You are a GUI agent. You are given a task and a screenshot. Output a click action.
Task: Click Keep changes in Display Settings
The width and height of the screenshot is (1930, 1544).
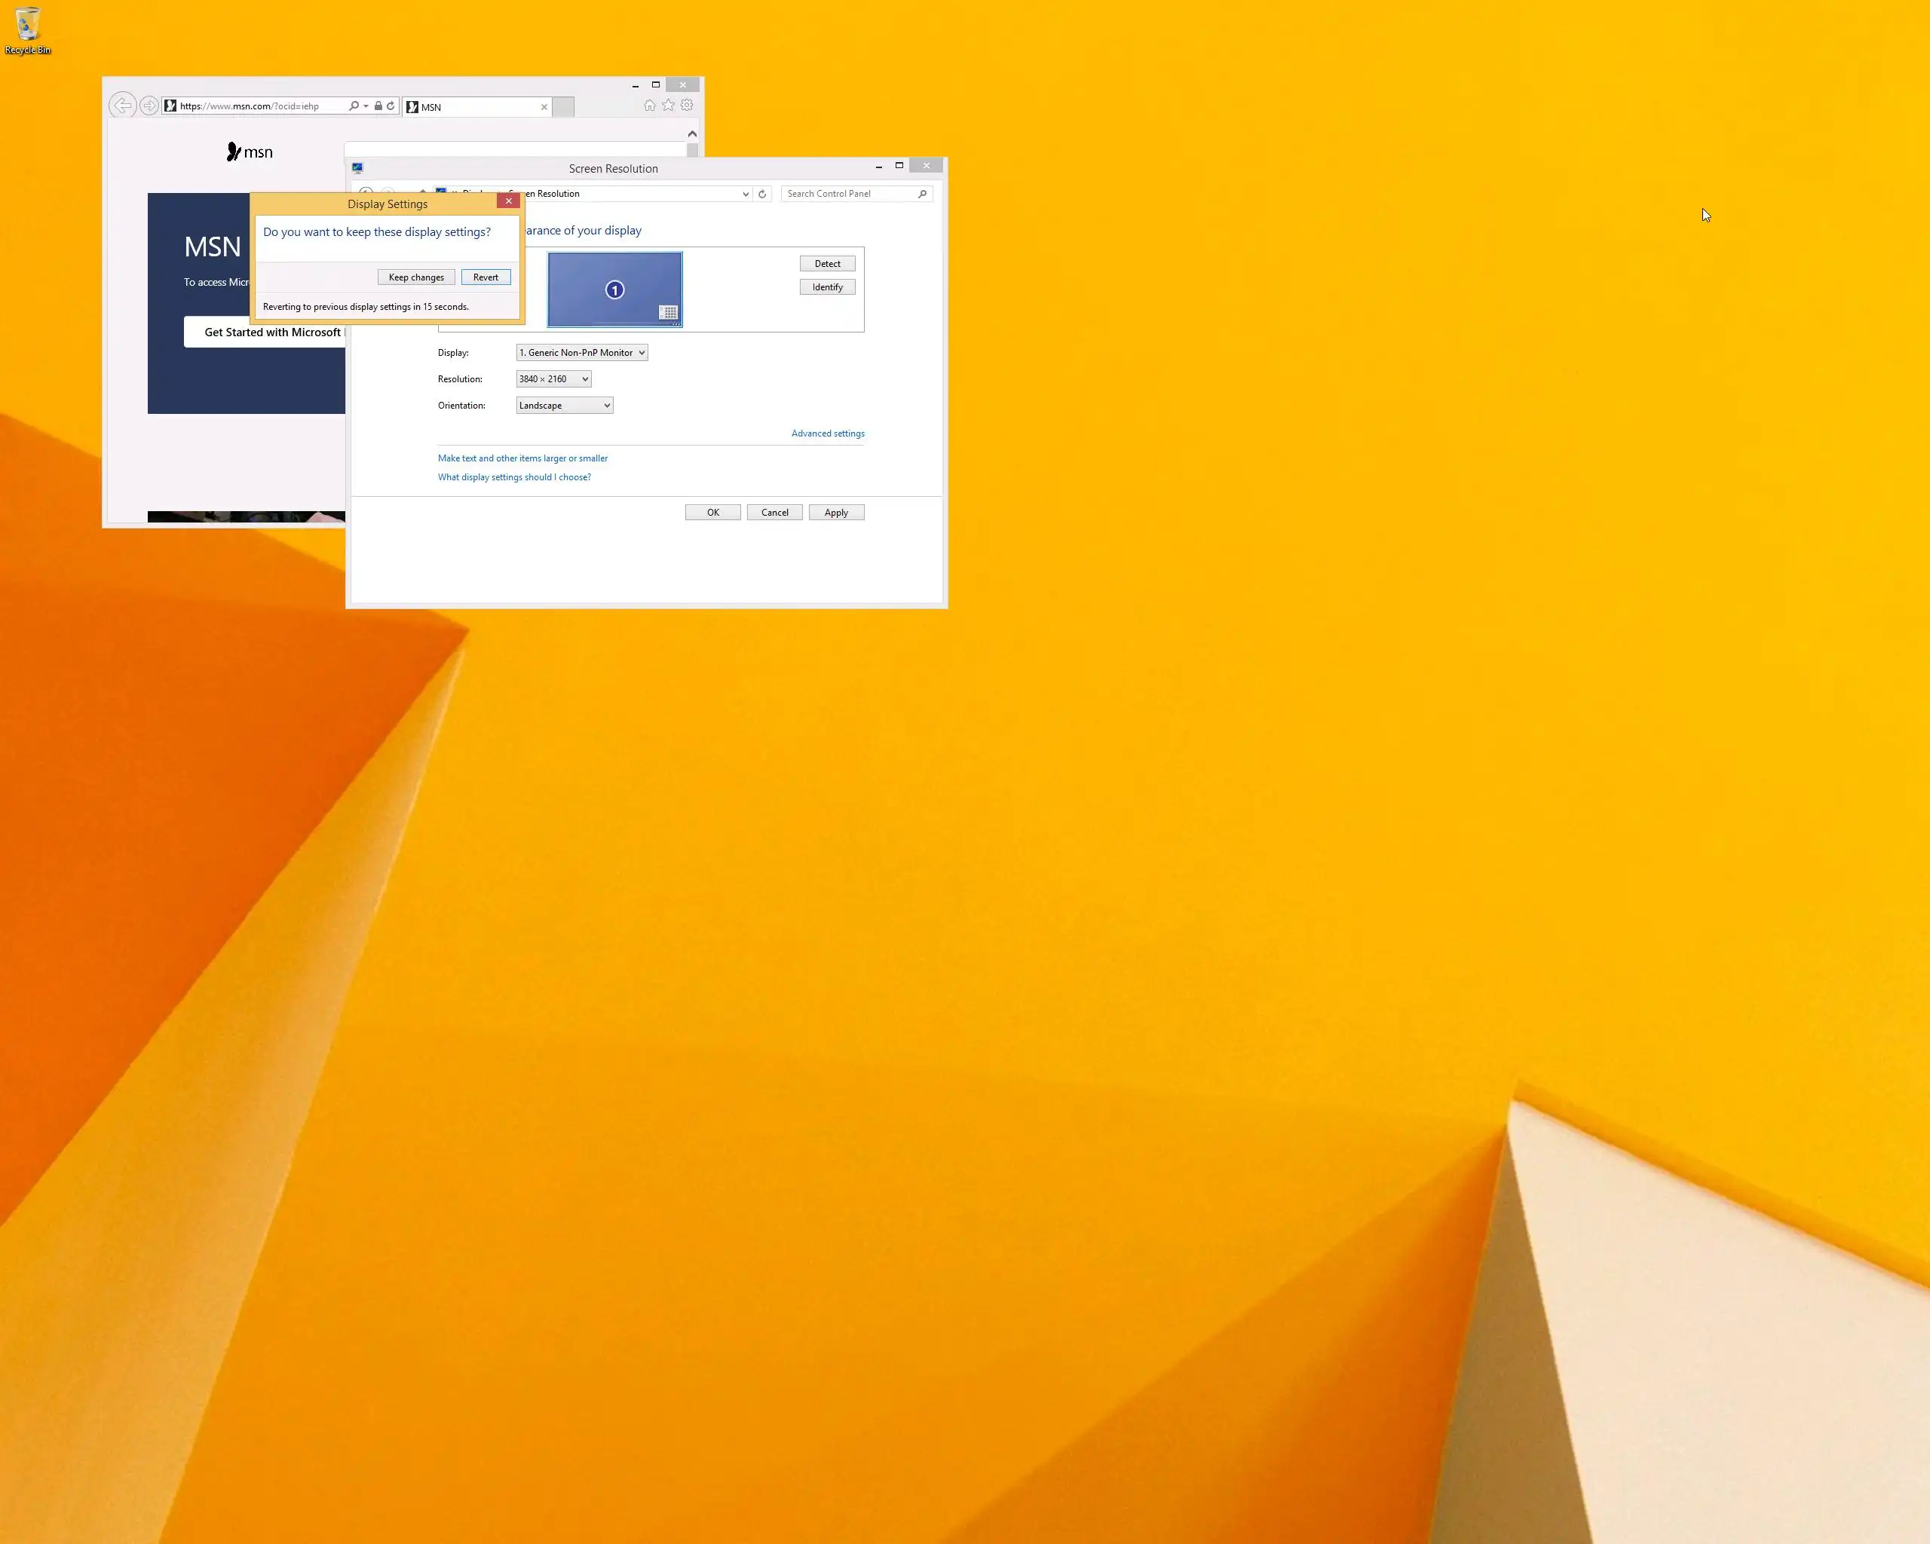point(416,277)
